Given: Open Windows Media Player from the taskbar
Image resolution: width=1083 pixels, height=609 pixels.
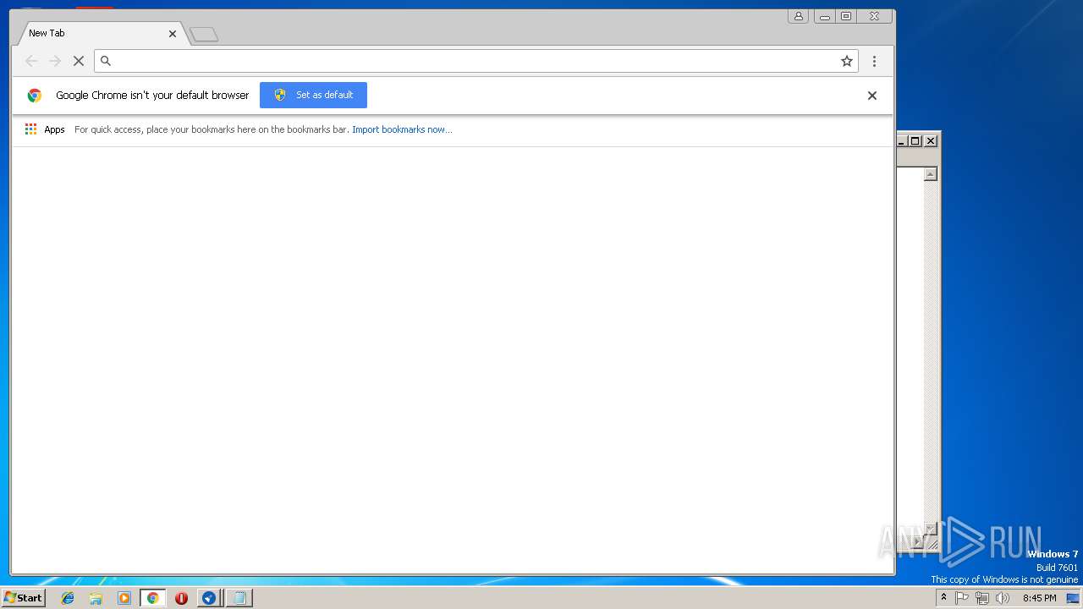Looking at the screenshot, I should pyautogui.click(x=124, y=598).
